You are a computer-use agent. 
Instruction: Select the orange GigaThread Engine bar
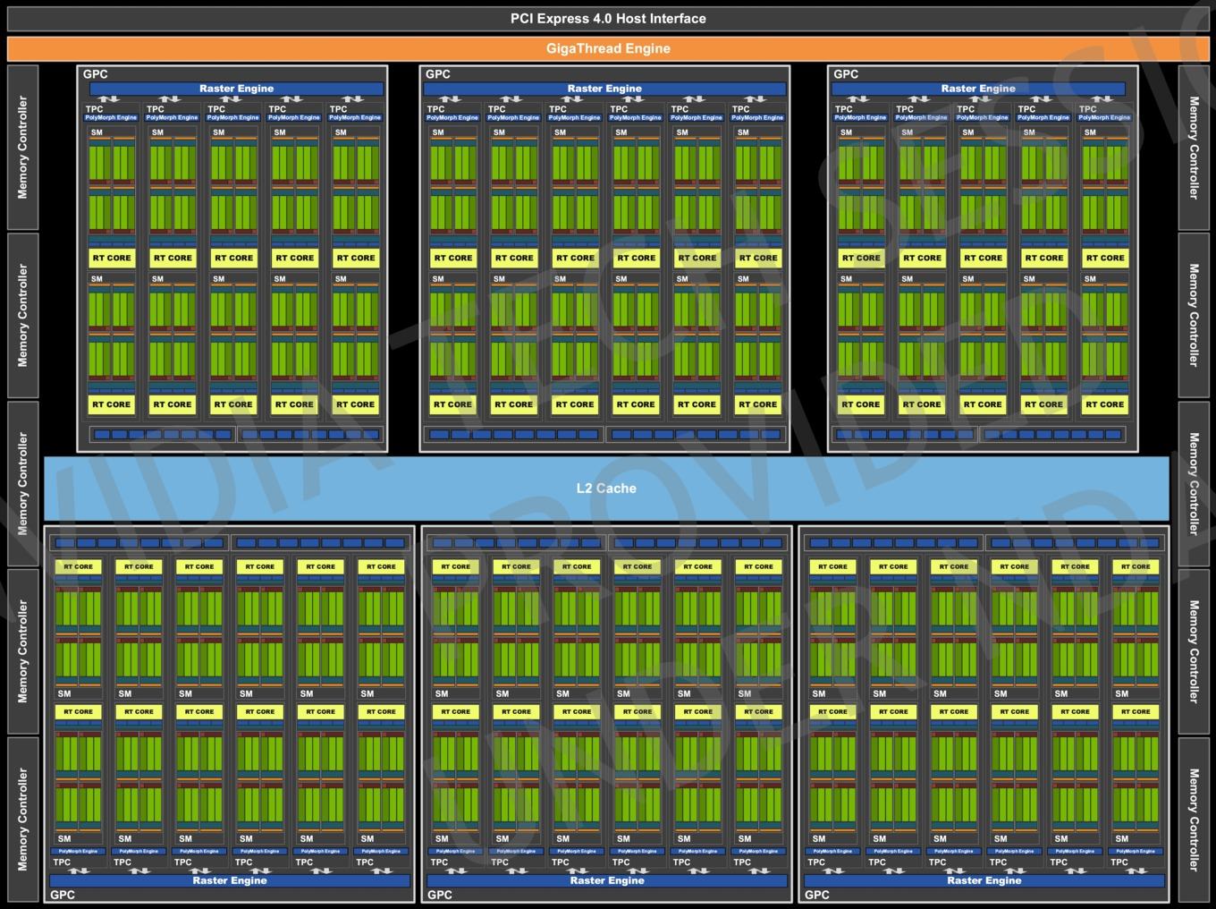pos(608,48)
